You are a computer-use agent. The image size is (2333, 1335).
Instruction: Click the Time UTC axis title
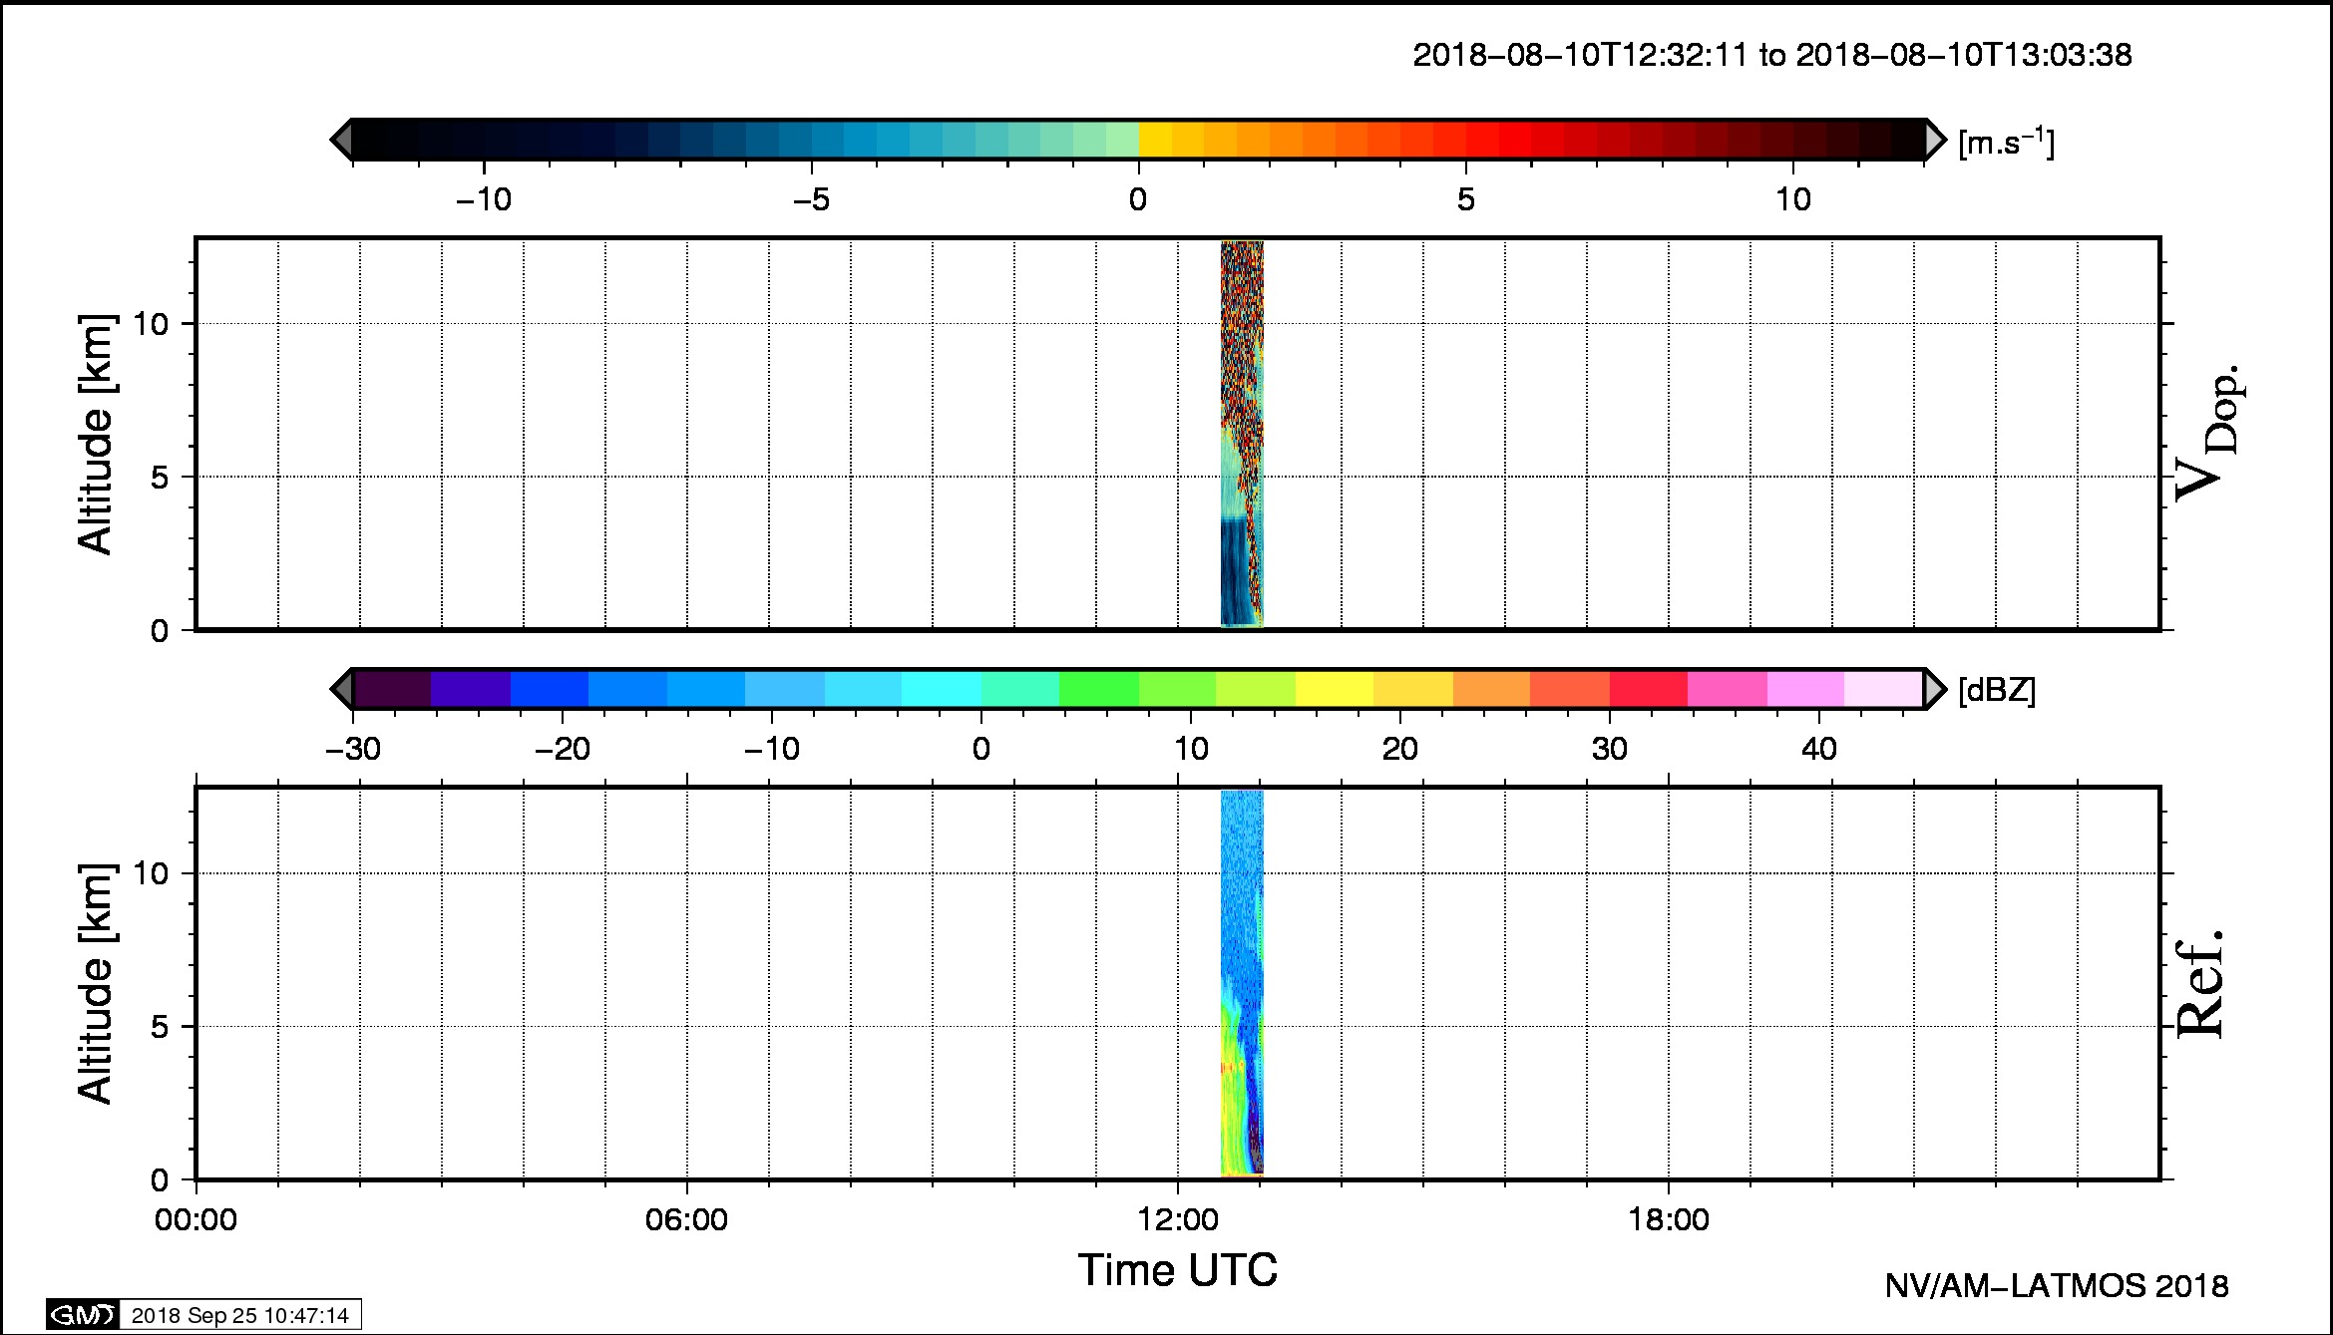pos(1177,1271)
